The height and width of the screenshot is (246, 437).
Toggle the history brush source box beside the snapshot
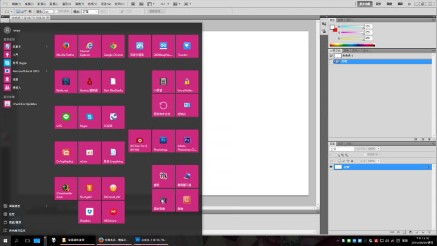coord(331,56)
